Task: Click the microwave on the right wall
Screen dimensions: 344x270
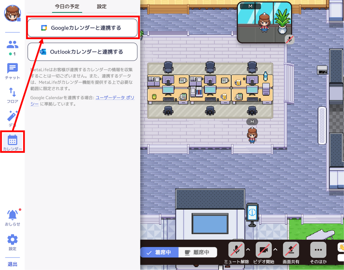Action: point(322,70)
